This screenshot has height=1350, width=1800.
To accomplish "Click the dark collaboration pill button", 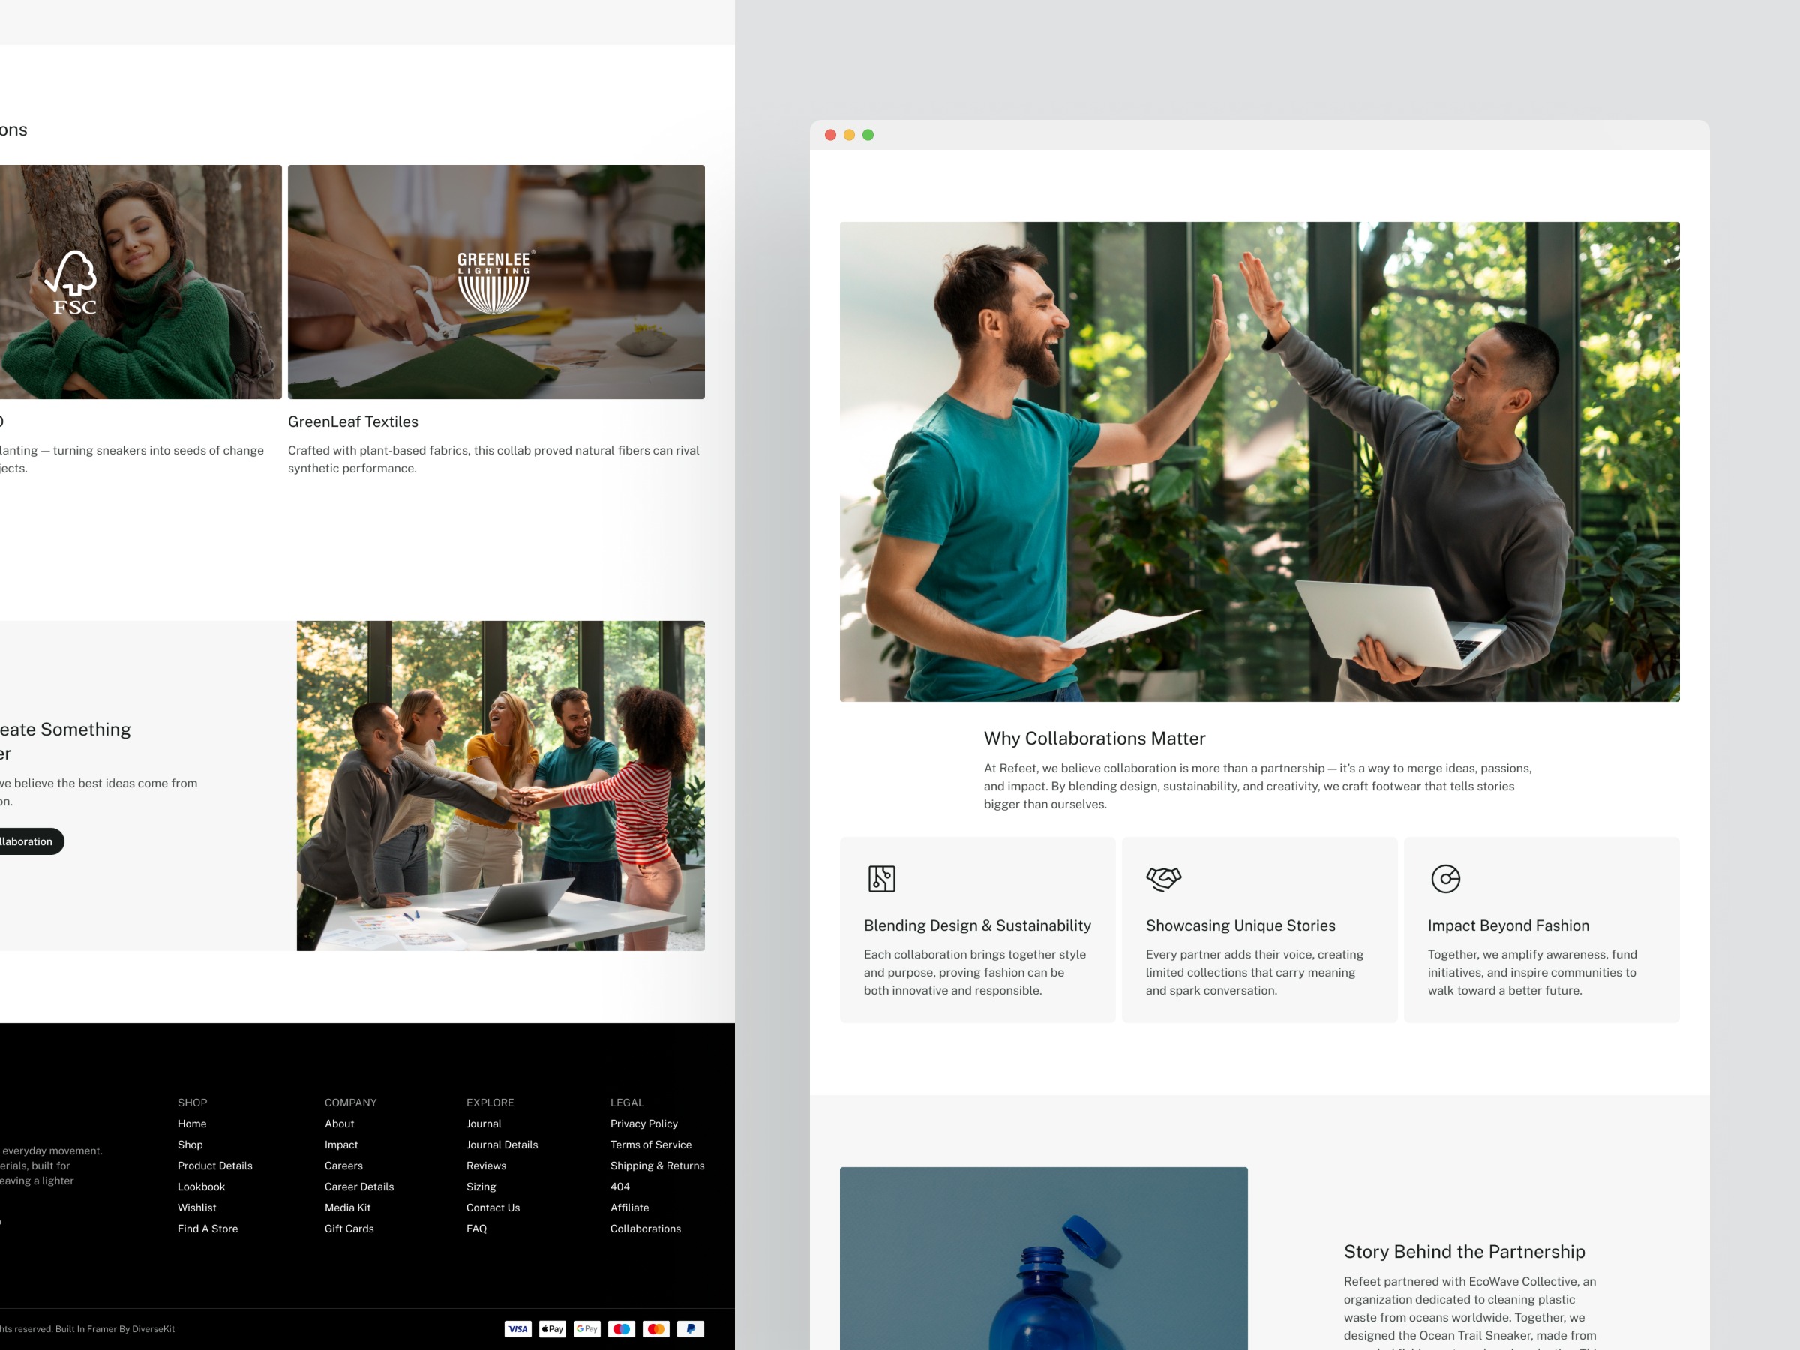I will [28, 841].
